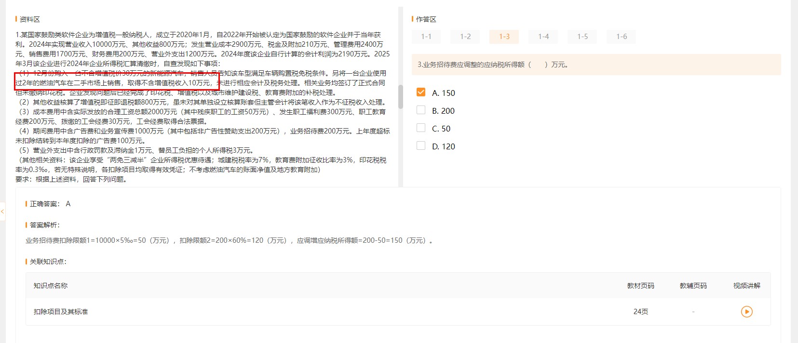Click the active 1-3 question tab
The width and height of the screenshot is (798, 343).
(504, 37)
